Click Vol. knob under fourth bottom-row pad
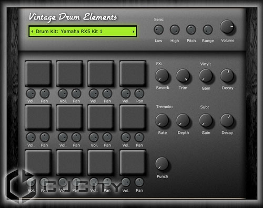 [126, 182]
